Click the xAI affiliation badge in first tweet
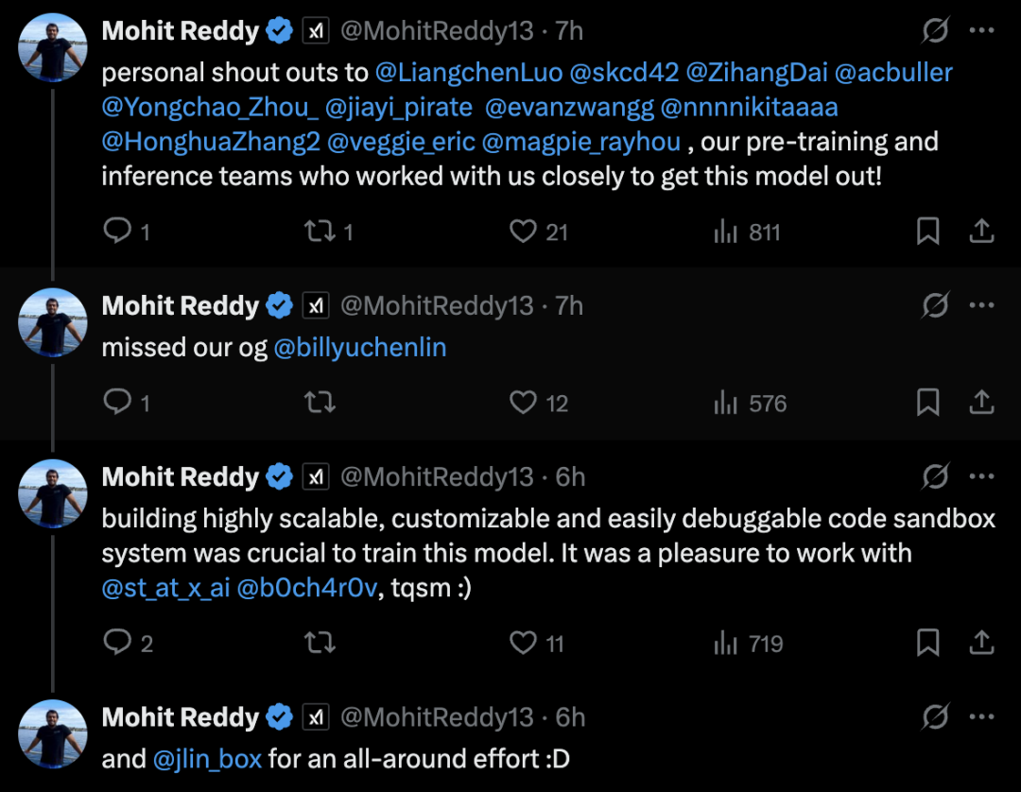Viewport: 1021px width, 792px height. [315, 31]
